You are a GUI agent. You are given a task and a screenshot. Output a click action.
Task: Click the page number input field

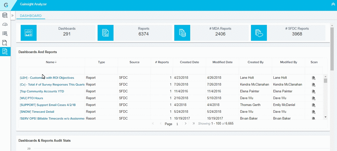pos(177,124)
